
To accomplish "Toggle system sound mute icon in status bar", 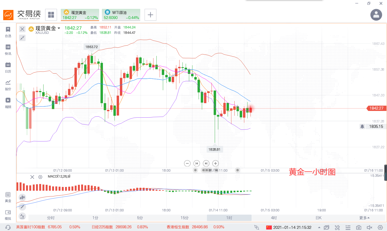I will point(370,228).
